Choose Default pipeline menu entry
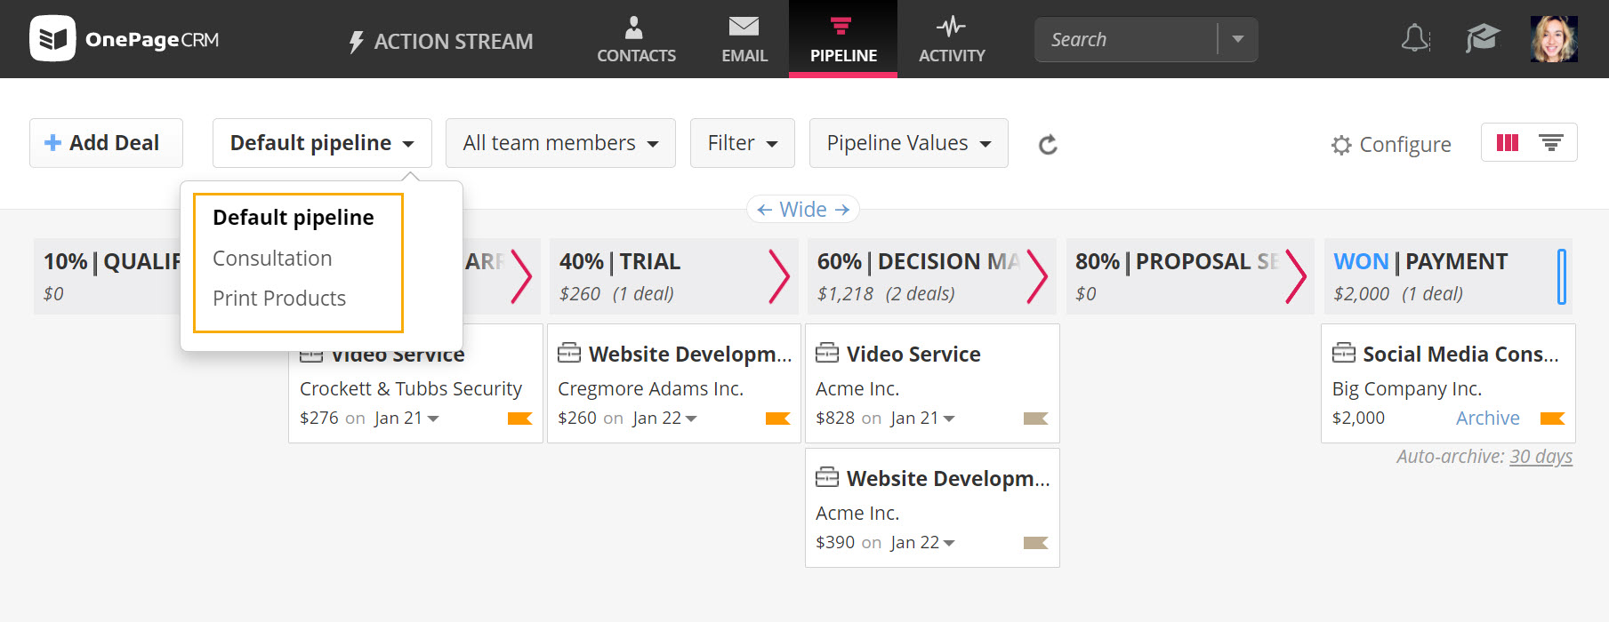 click(x=294, y=218)
